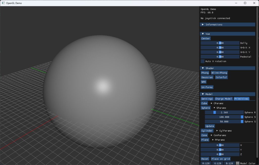Screen dimensions: 259x165
Task: Click the Z position slider
Action: tap(220, 154)
